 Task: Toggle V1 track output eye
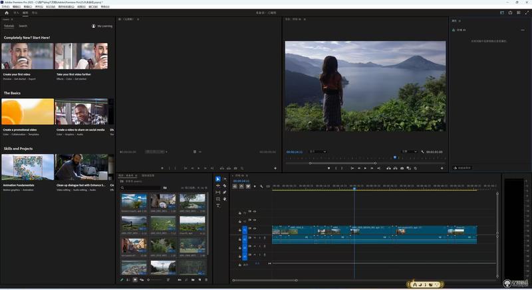point(255,228)
